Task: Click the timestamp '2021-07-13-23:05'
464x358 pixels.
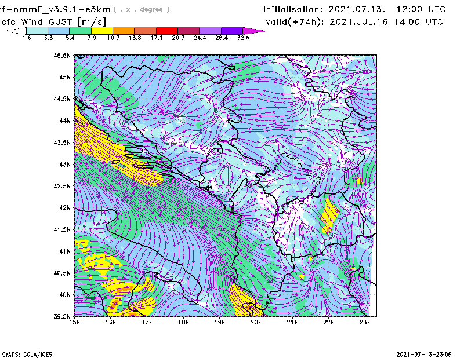Action: pos(424,355)
